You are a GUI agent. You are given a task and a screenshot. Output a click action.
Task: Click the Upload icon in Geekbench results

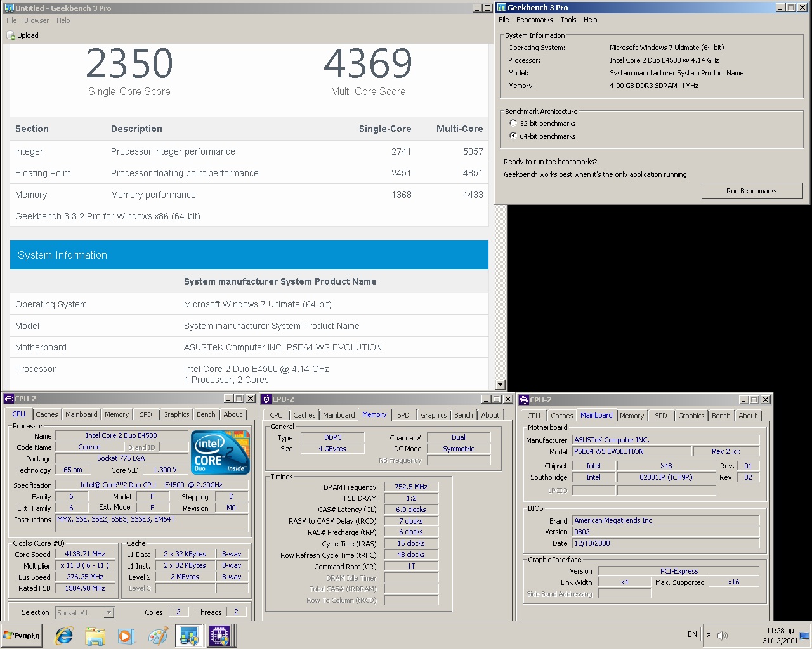click(x=11, y=35)
